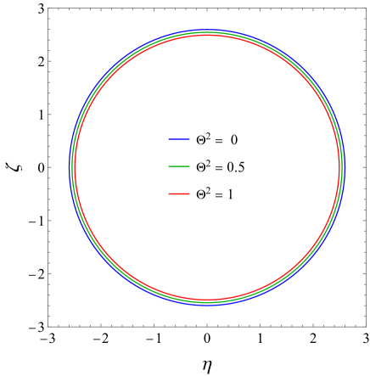Click the ζ-axis tick label 2
370x376 pixels.
click(x=42, y=62)
